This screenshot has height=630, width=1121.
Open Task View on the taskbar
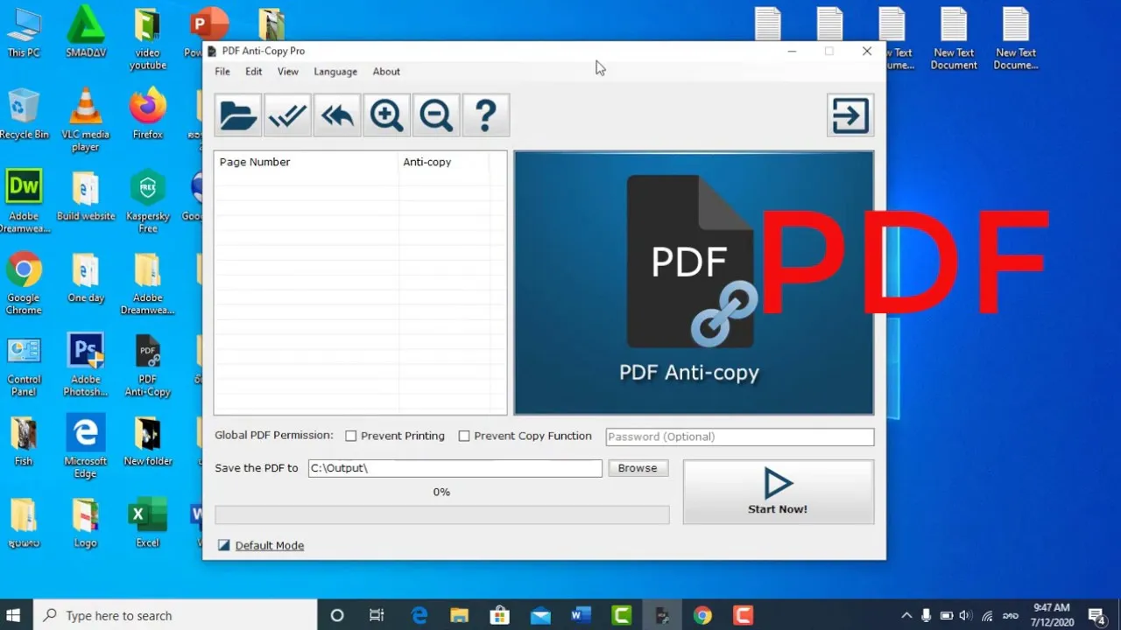[377, 615]
